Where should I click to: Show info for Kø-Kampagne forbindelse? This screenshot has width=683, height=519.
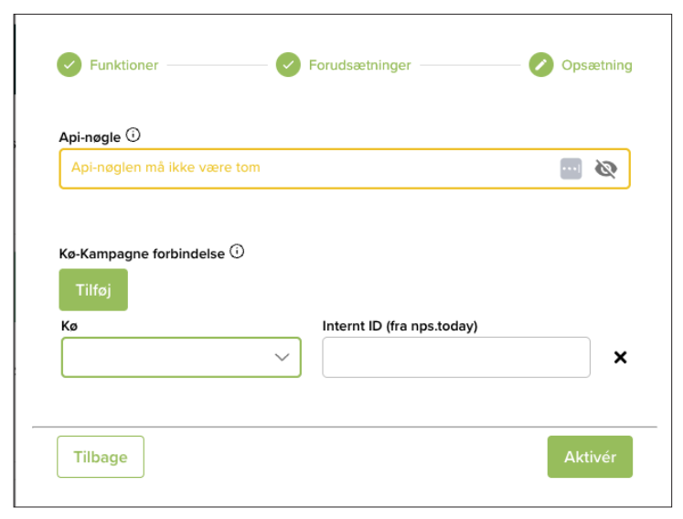(237, 251)
